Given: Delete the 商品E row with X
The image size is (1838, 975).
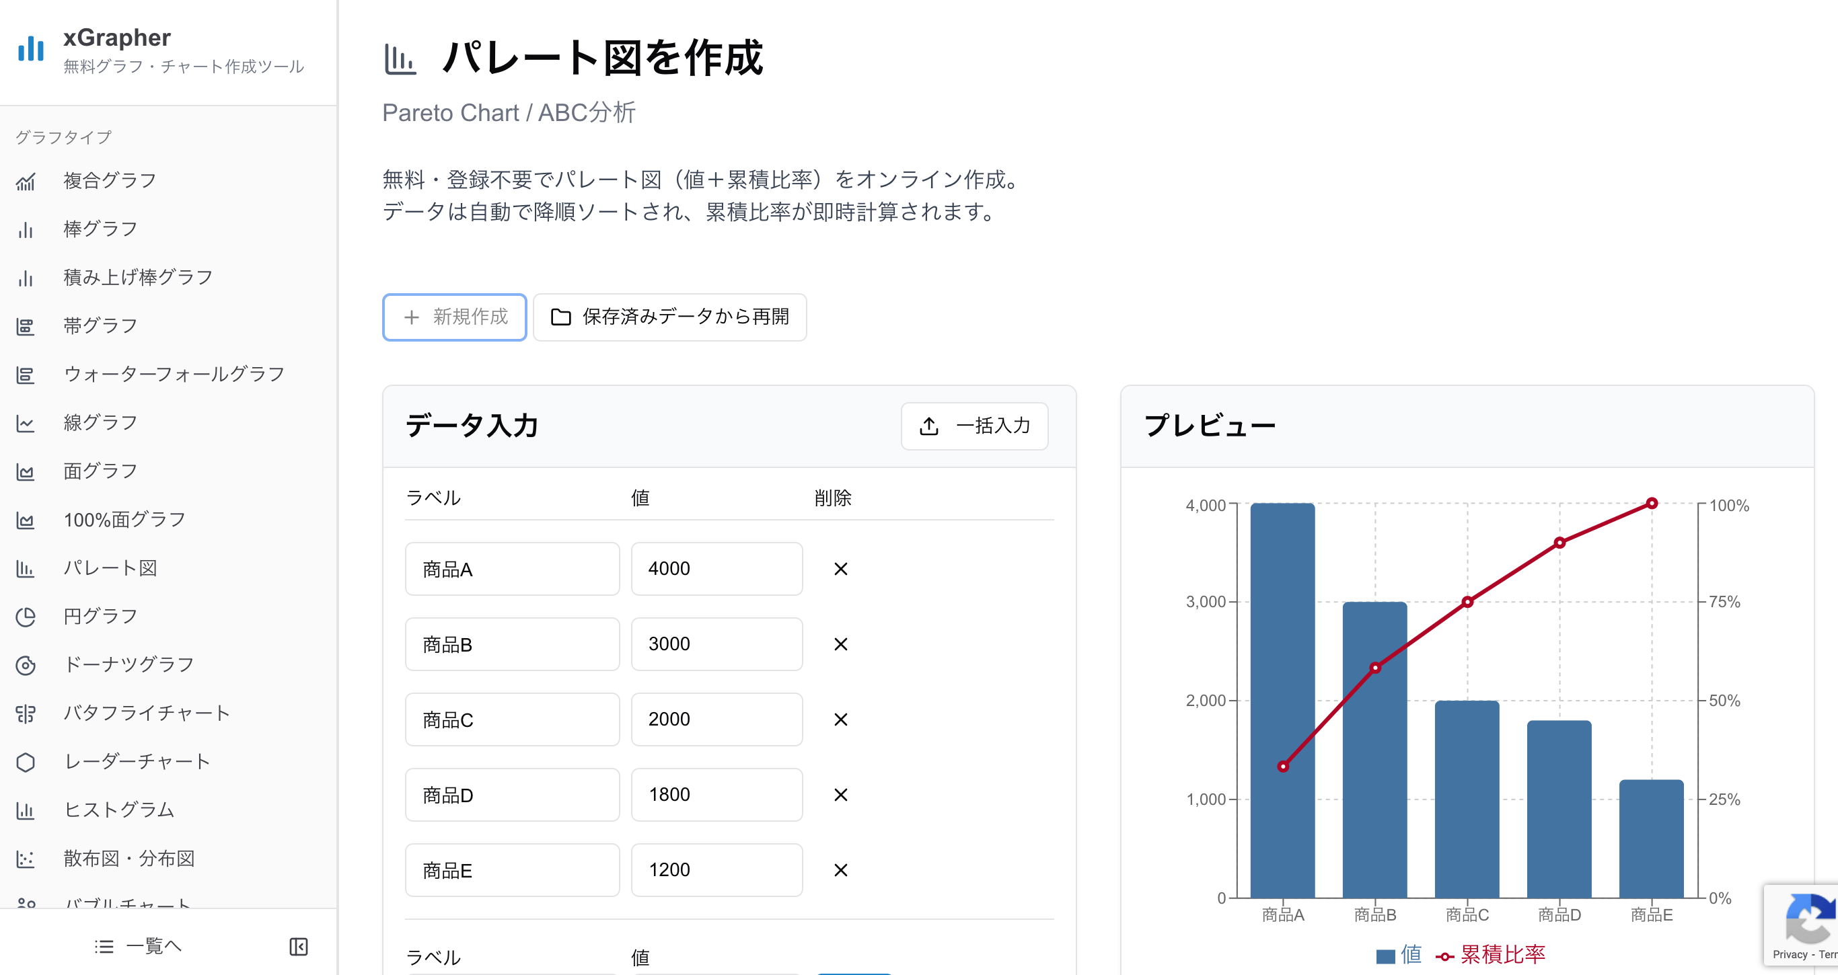Looking at the screenshot, I should pyautogui.click(x=840, y=870).
